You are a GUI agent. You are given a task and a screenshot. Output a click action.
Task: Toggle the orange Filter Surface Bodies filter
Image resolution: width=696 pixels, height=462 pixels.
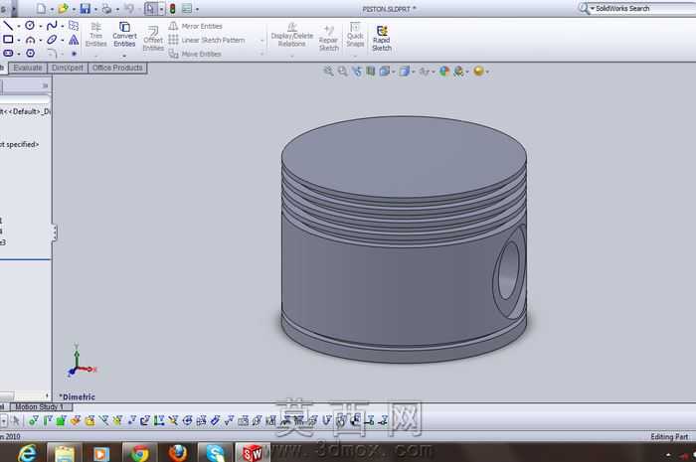75,420
